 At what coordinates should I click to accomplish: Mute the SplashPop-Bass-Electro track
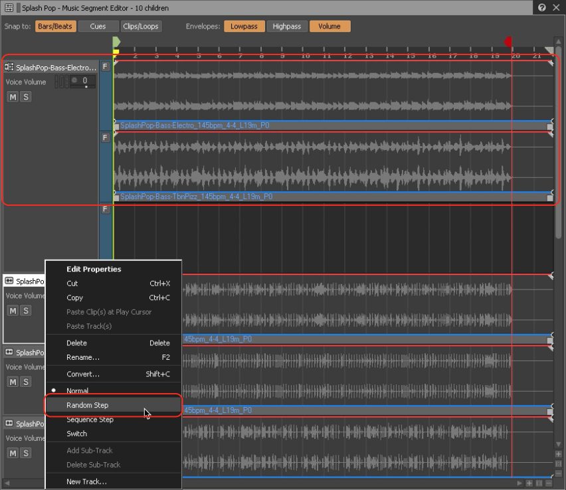pyautogui.click(x=13, y=97)
